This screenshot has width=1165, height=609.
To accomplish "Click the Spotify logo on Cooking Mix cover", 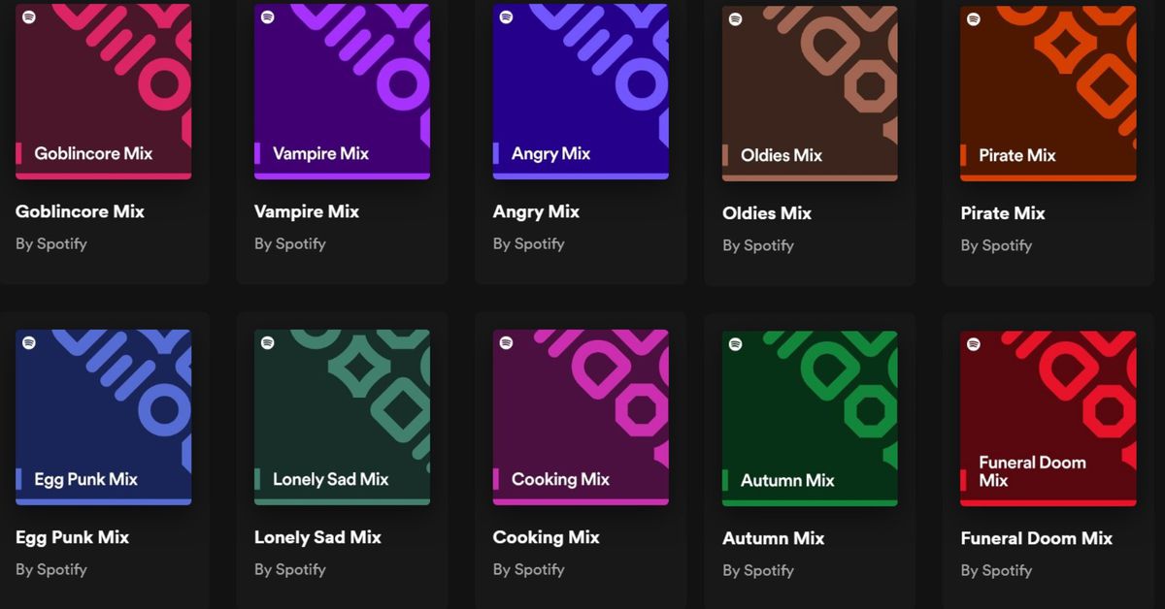I will click(505, 341).
